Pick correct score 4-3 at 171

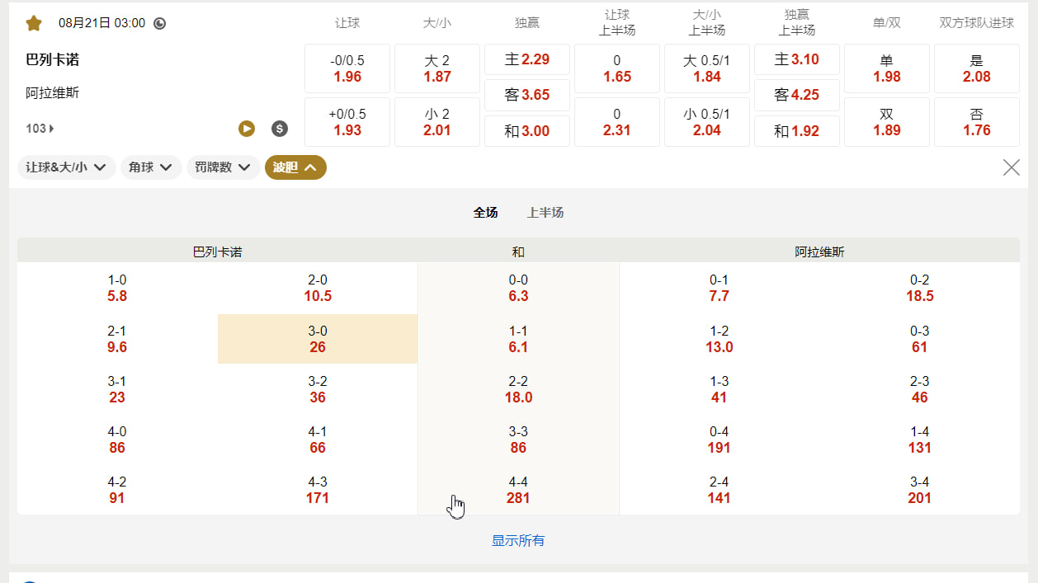[318, 490]
